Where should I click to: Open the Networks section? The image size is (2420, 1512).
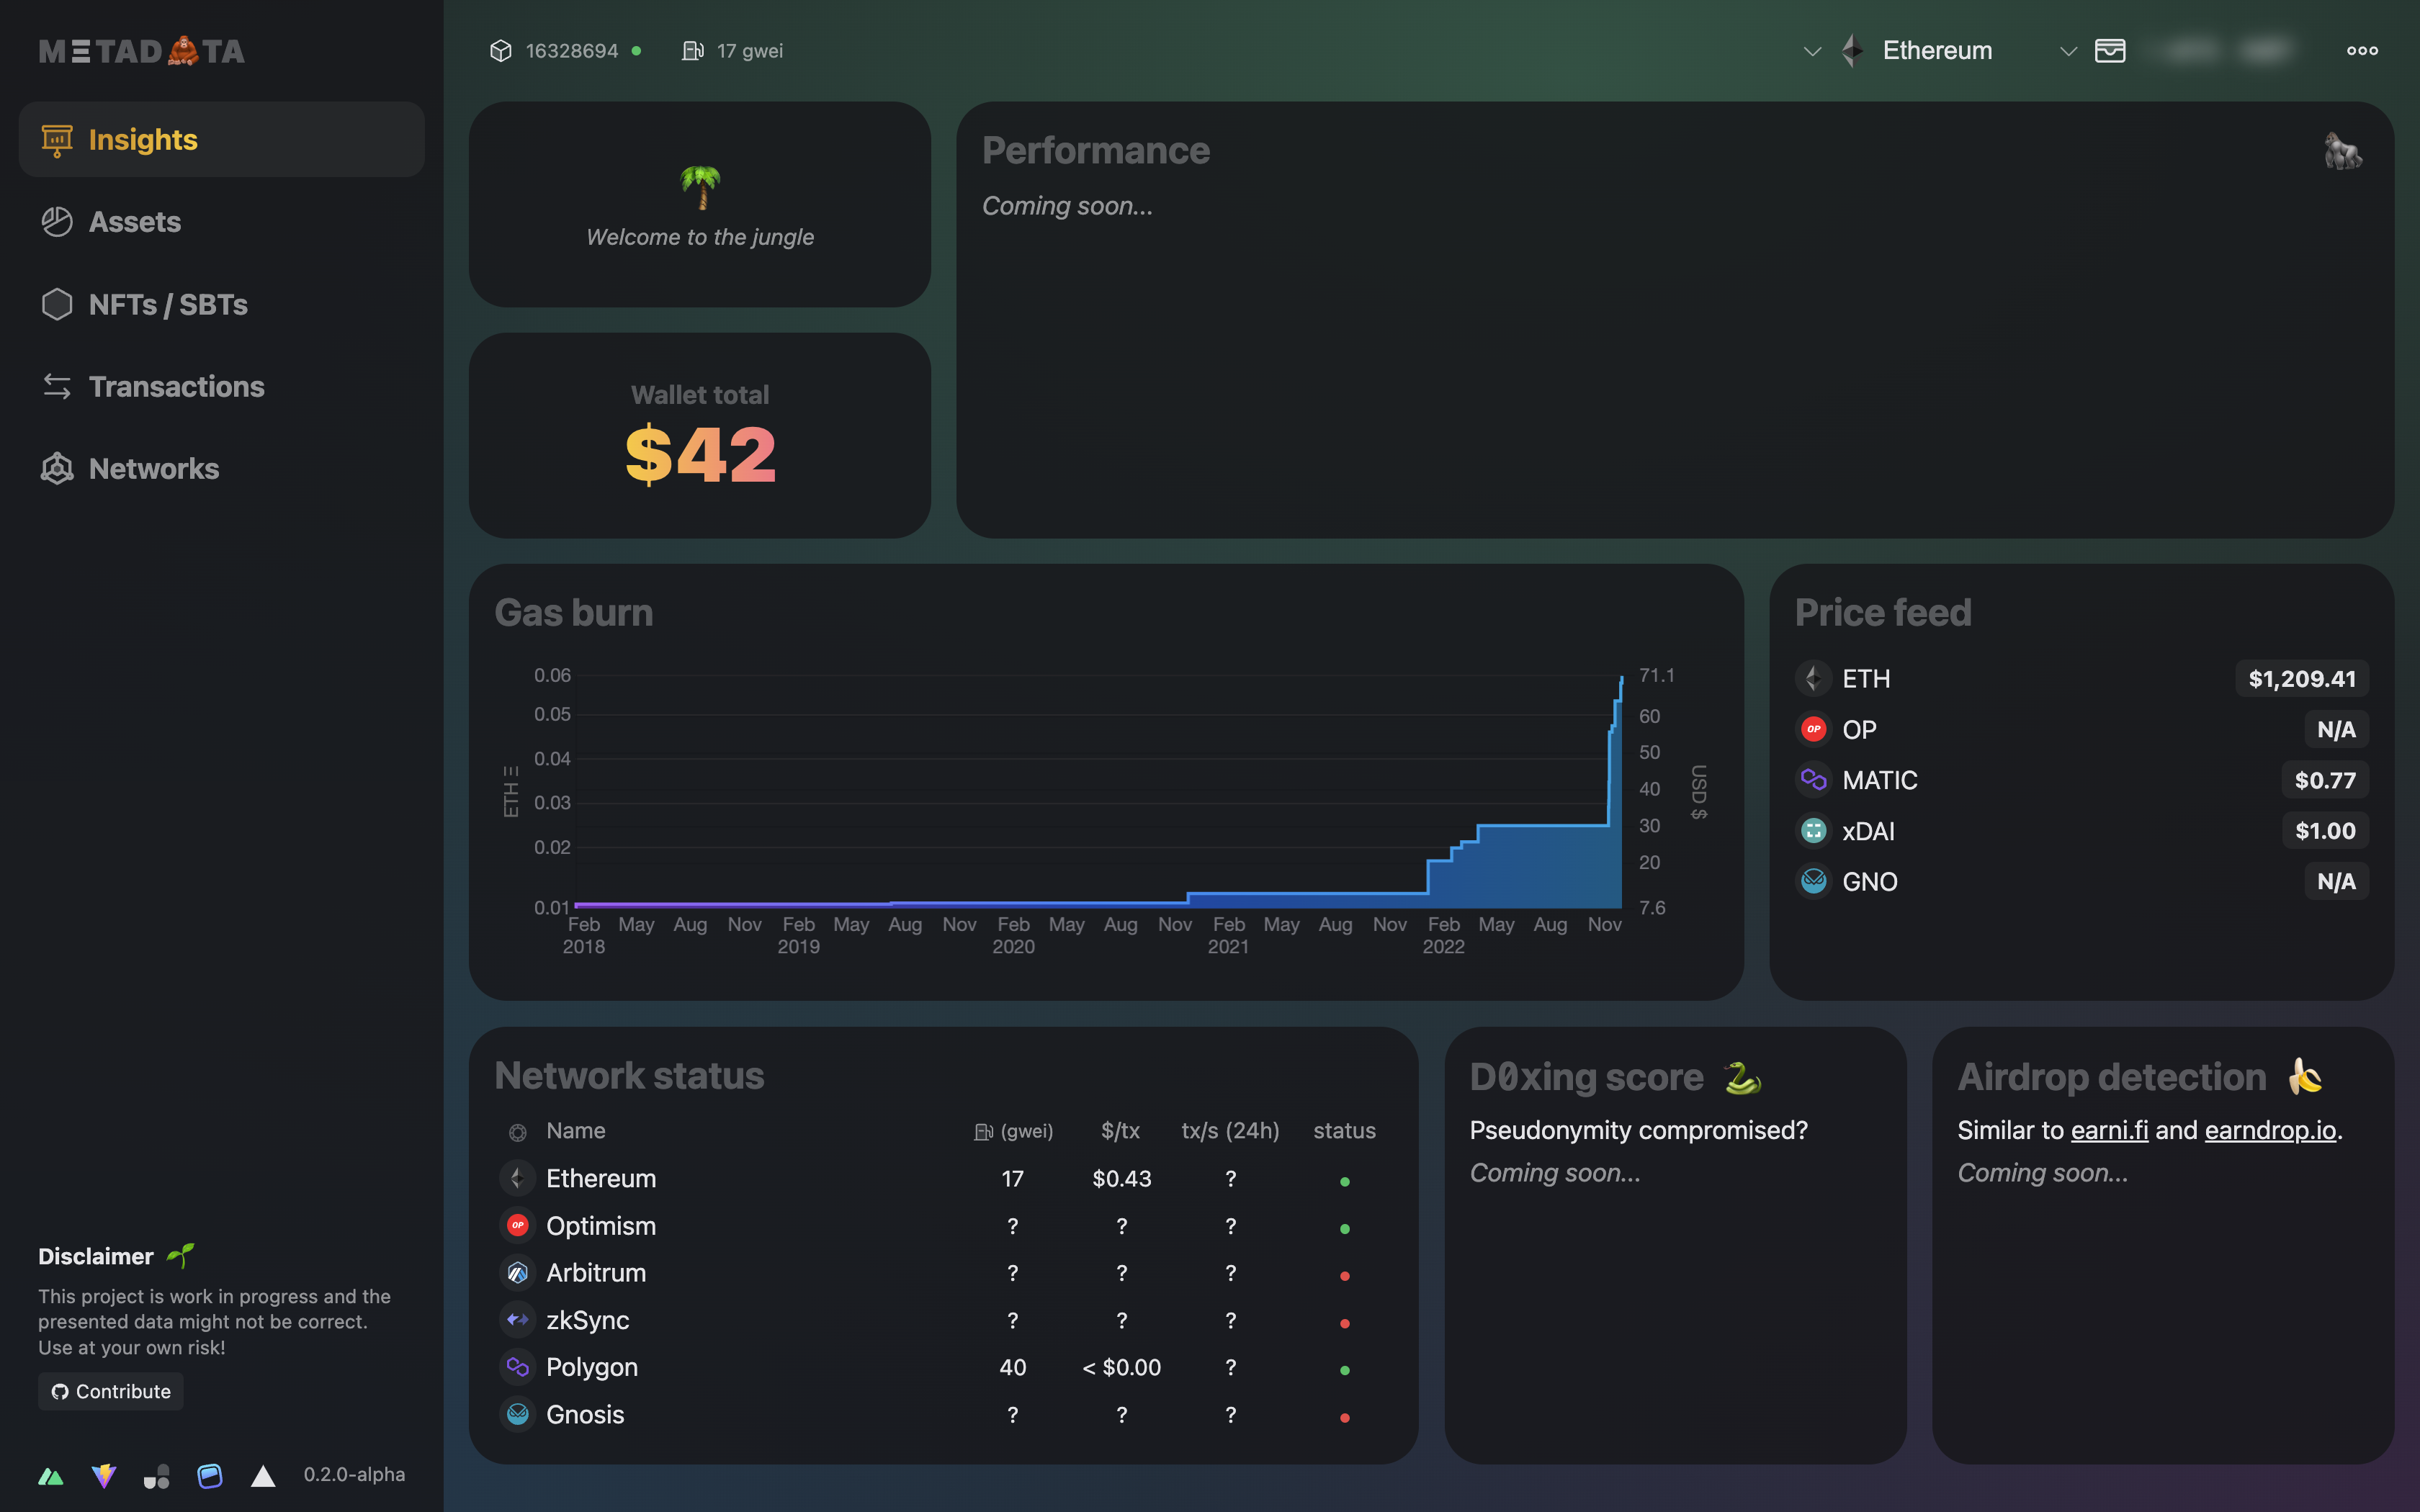coord(154,468)
